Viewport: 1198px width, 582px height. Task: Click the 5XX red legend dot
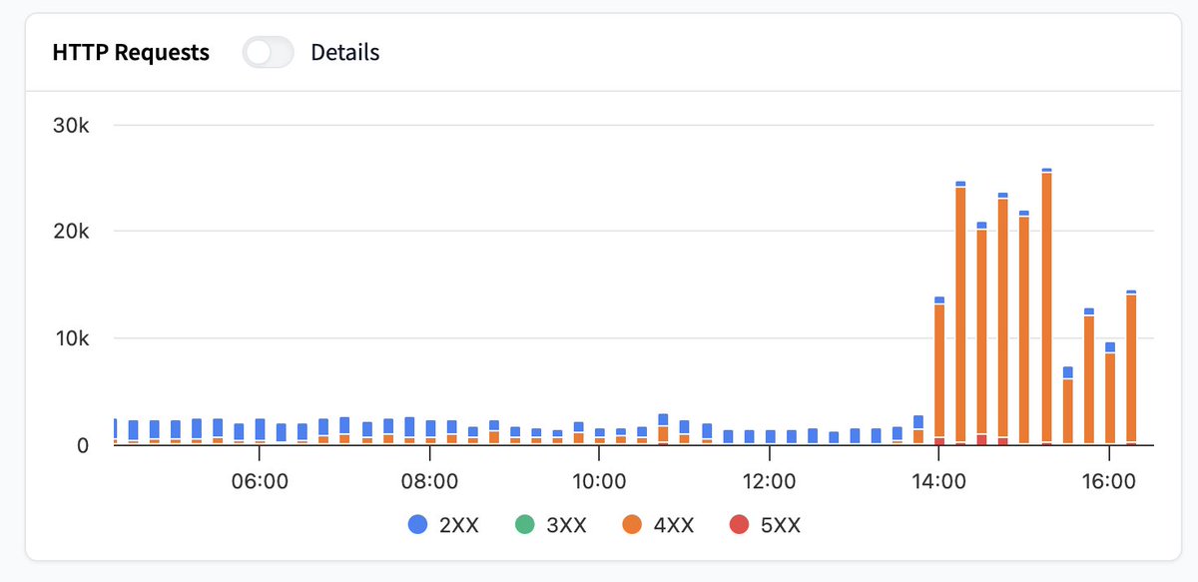pyautogui.click(x=741, y=524)
